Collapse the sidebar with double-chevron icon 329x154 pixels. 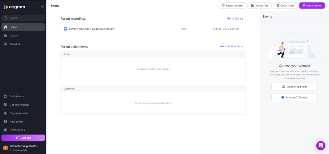click(x=42, y=7)
